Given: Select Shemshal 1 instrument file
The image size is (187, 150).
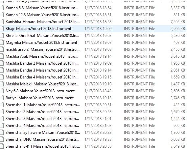Looking at the screenshot, I should click(43, 105).
